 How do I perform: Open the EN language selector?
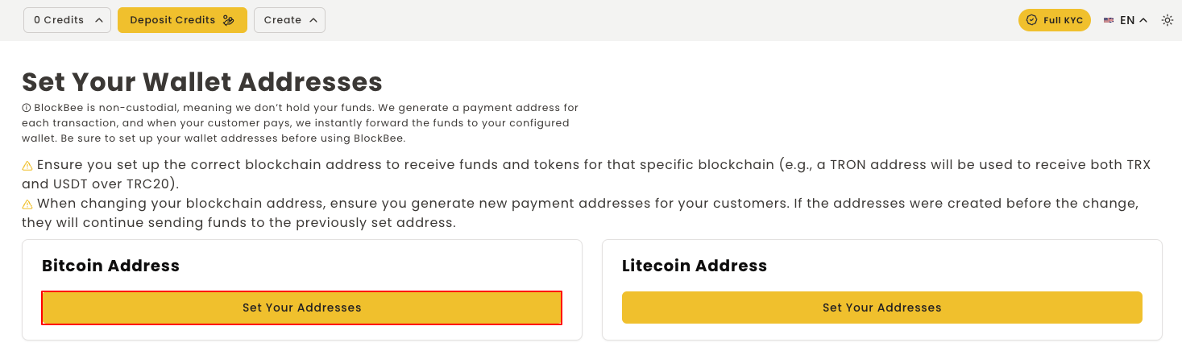click(1126, 20)
